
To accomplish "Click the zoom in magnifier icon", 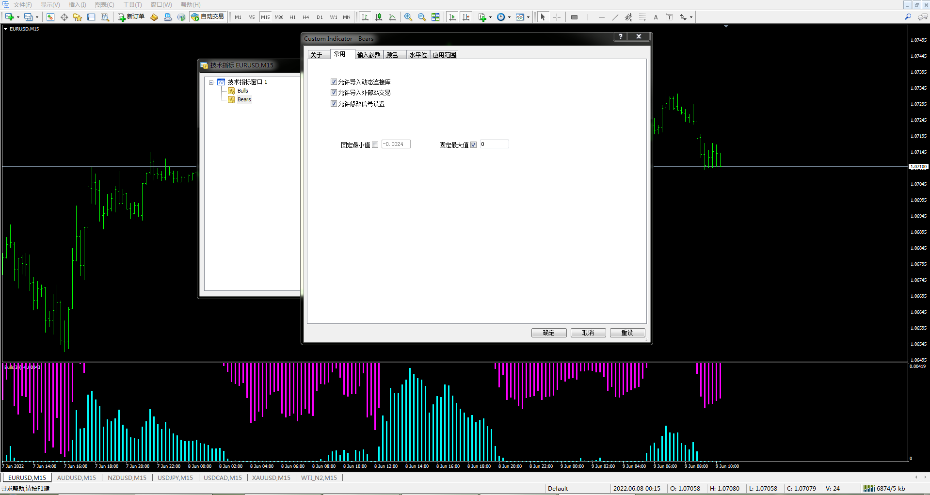I will click(x=408, y=17).
